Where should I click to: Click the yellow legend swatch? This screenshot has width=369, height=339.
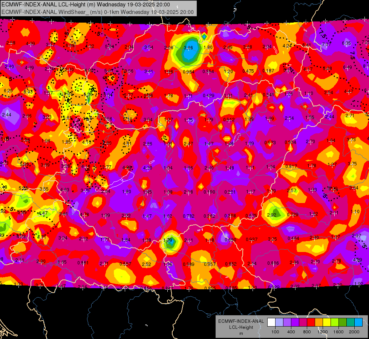[327, 322]
